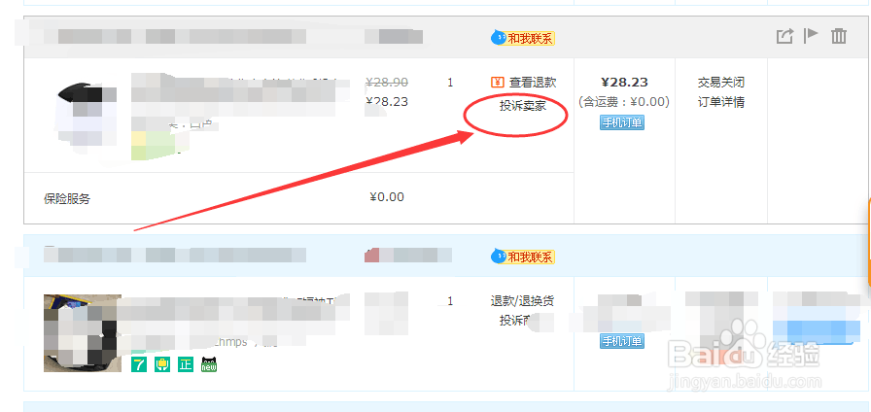This screenshot has height=412, width=871.
Task: Click second order's 手机订单 tag
Action: 621,341
